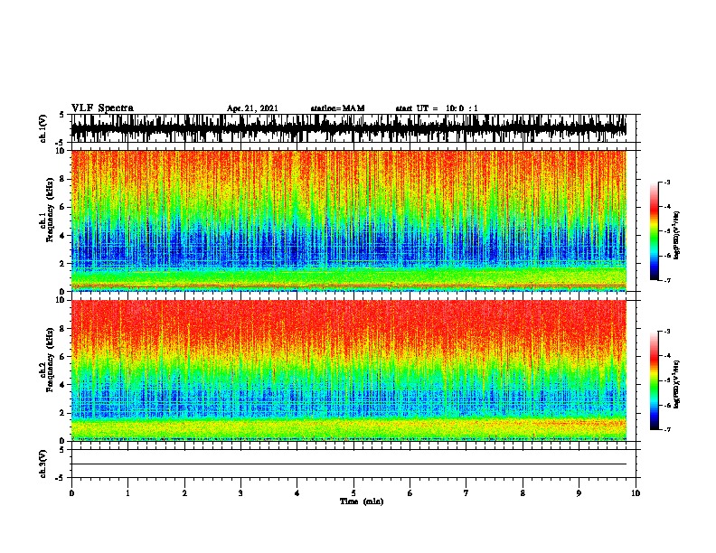Click time axis tick label "0"

(71, 493)
